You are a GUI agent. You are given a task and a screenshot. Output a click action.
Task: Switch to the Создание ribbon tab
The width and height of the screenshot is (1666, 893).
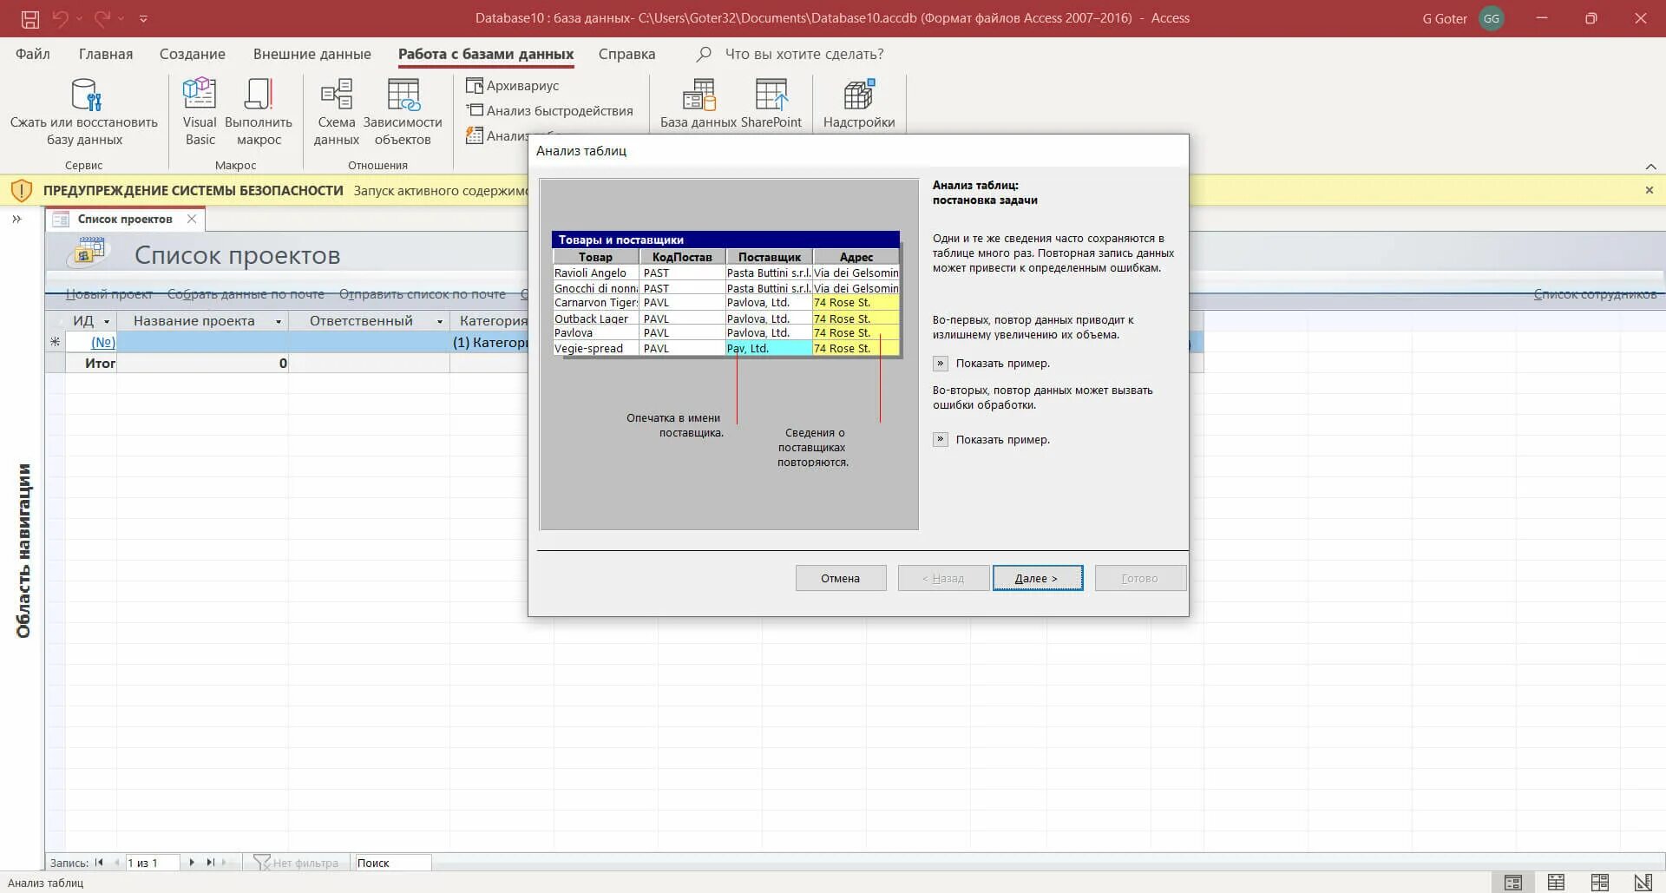pyautogui.click(x=193, y=54)
